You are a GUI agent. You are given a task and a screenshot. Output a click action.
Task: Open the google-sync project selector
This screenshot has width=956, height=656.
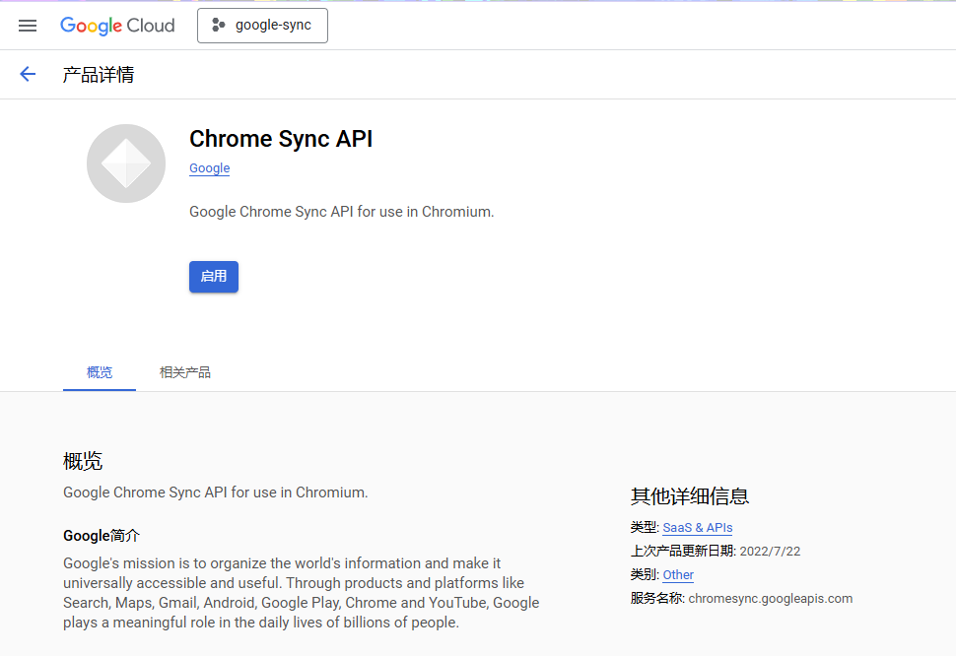[262, 26]
